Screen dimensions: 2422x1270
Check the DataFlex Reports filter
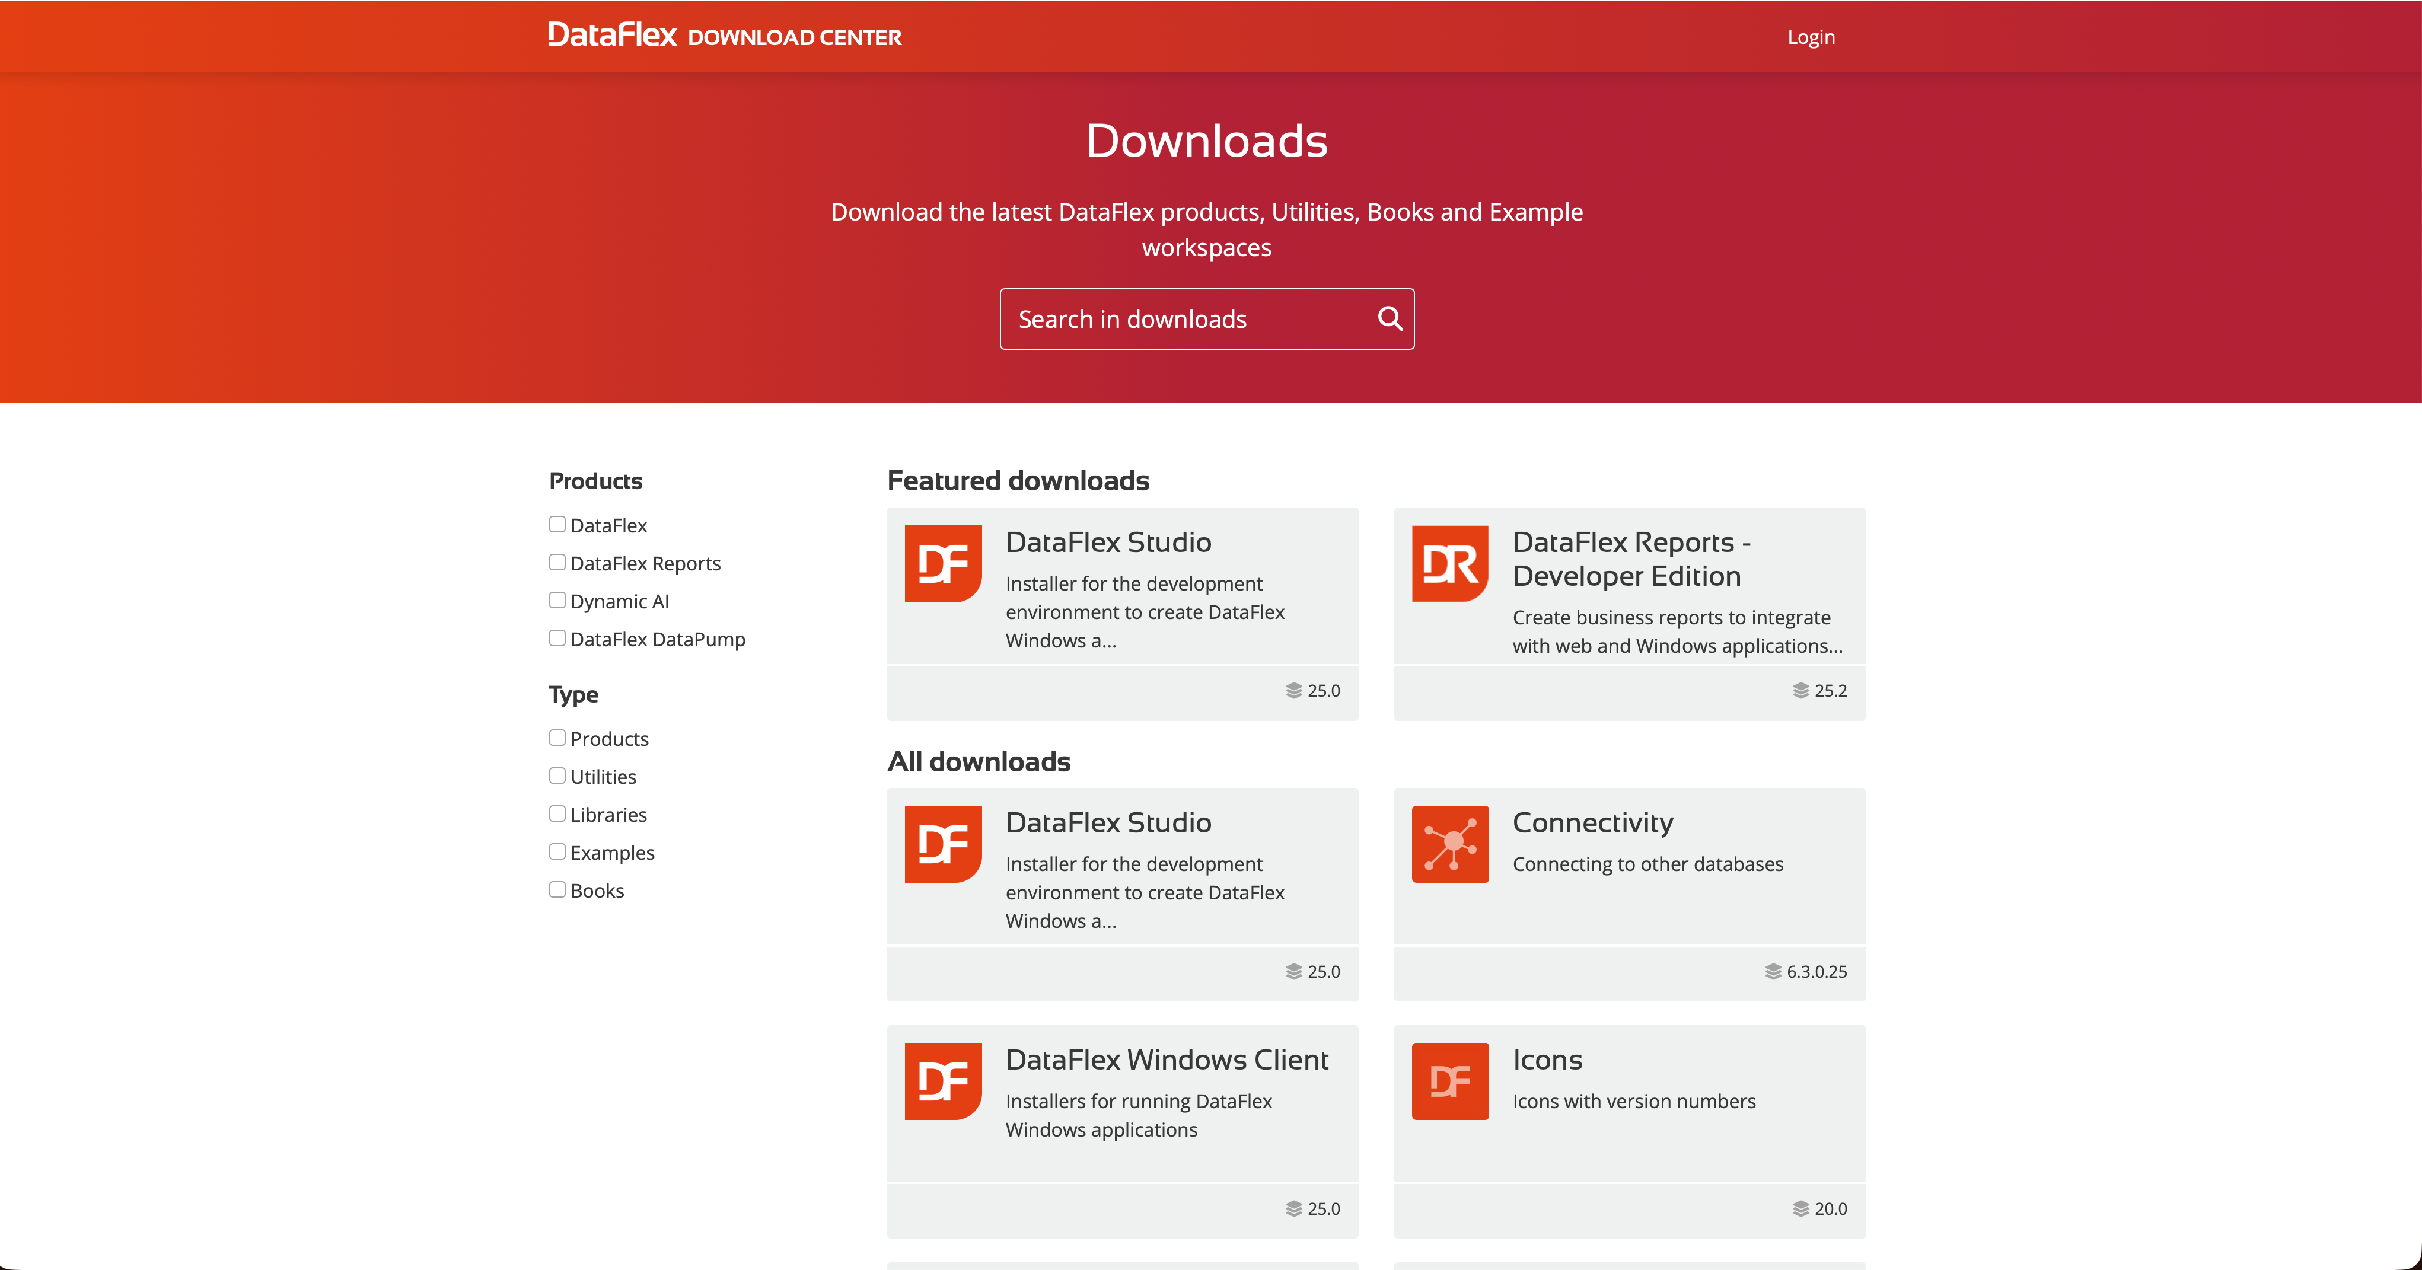557,562
